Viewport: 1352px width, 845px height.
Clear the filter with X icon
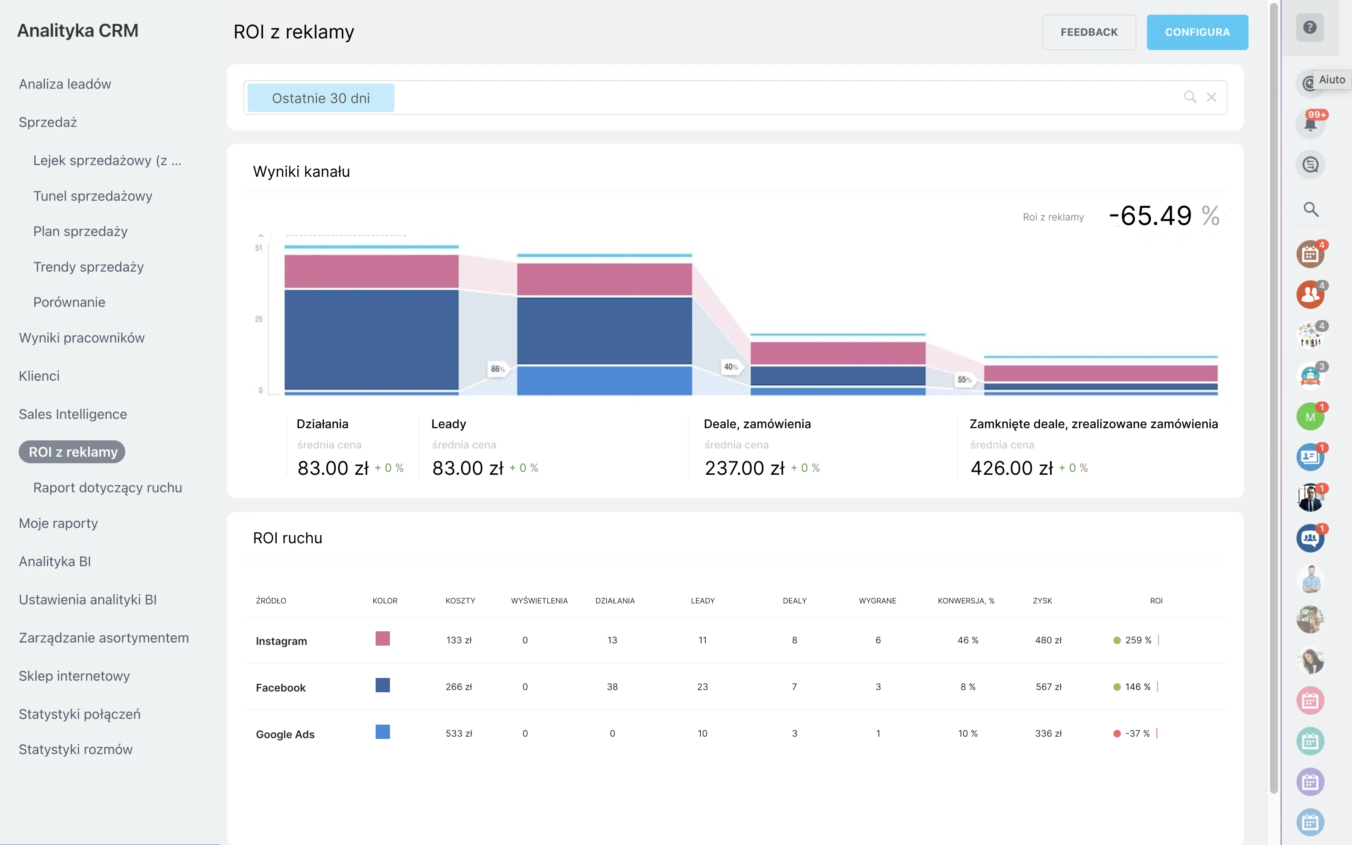click(1211, 97)
